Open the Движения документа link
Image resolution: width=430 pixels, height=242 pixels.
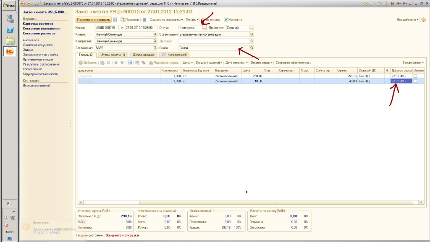37,45
